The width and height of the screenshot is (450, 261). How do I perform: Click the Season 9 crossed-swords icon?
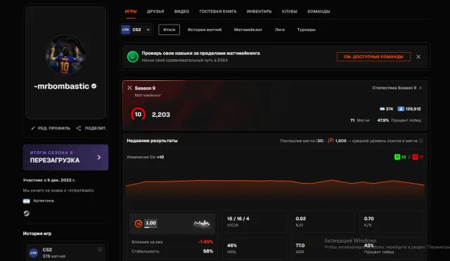point(129,88)
